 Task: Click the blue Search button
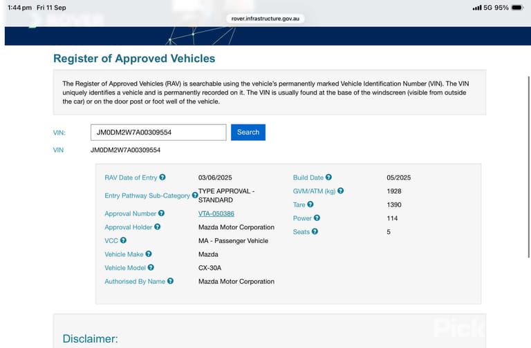pos(248,133)
